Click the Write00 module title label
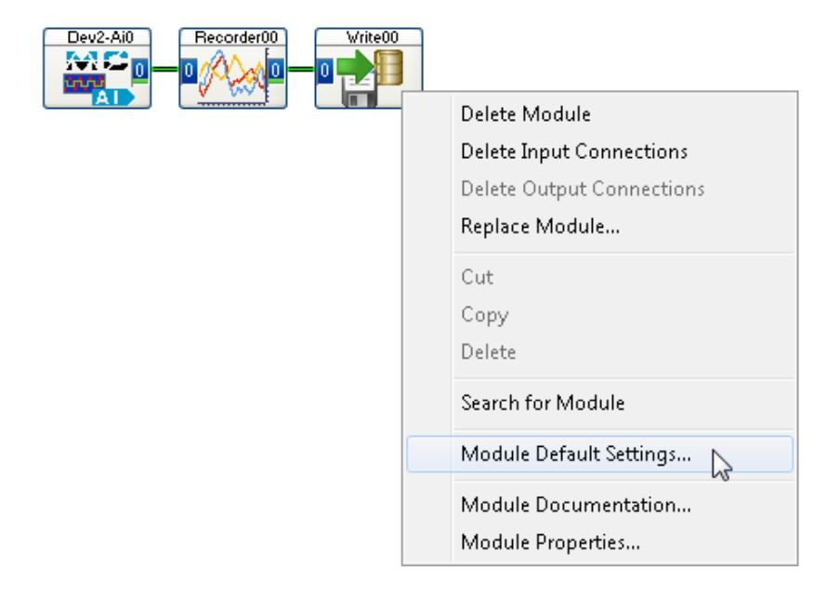Image resolution: width=840 pixels, height=590 pixels. (x=369, y=37)
